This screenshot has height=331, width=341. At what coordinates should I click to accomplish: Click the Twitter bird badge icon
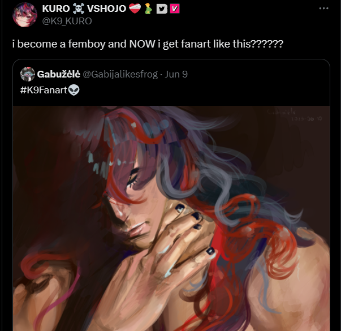pos(162,9)
